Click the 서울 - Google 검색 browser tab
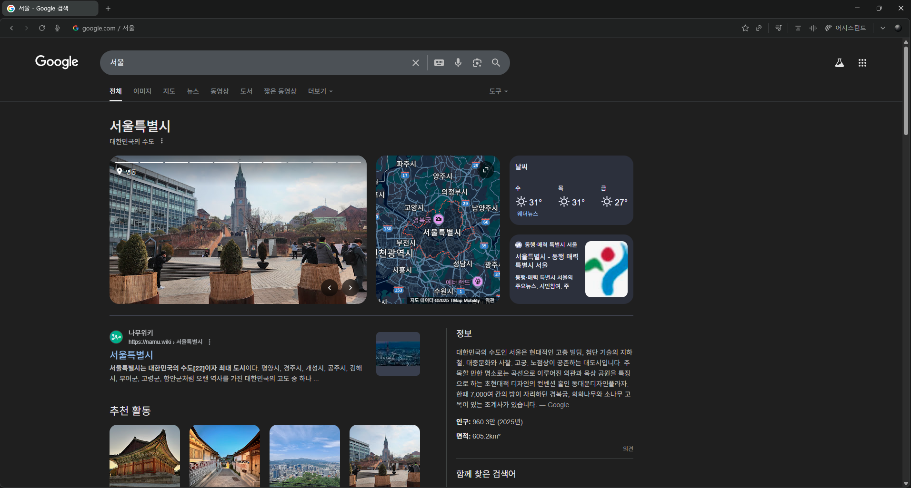 tap(50, 8)
